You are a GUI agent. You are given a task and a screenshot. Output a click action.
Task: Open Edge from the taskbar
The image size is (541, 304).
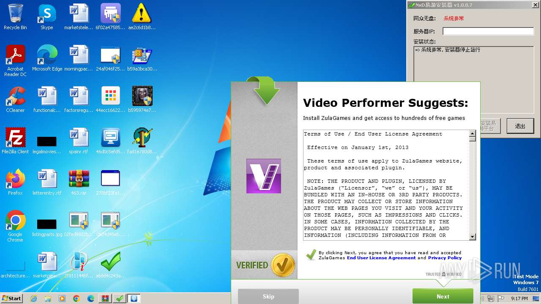tap(91, 299)
